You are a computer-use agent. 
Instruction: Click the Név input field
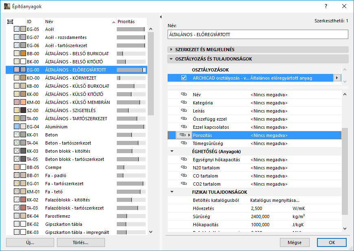coord(258,35)
